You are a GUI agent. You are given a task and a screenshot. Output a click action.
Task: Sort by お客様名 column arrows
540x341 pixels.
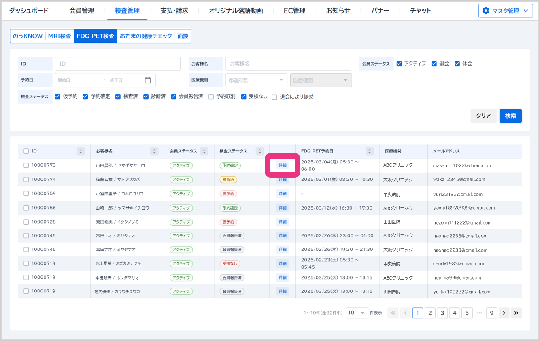(154, 151)
